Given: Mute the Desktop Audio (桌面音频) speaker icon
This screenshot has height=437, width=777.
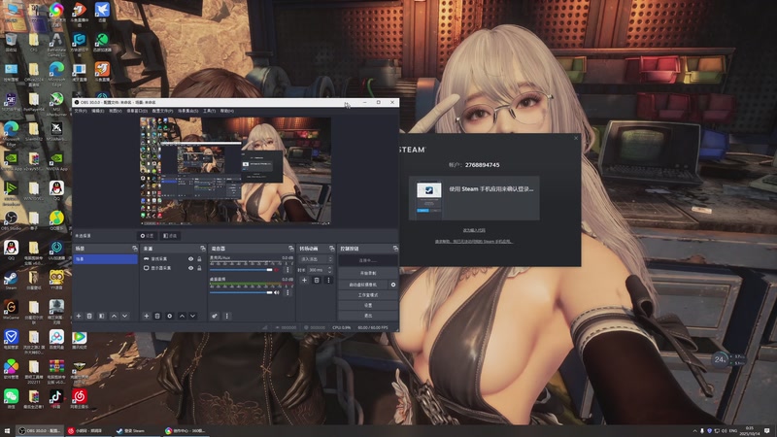Looking at the screenshot, I should click(x=277, y=292).
